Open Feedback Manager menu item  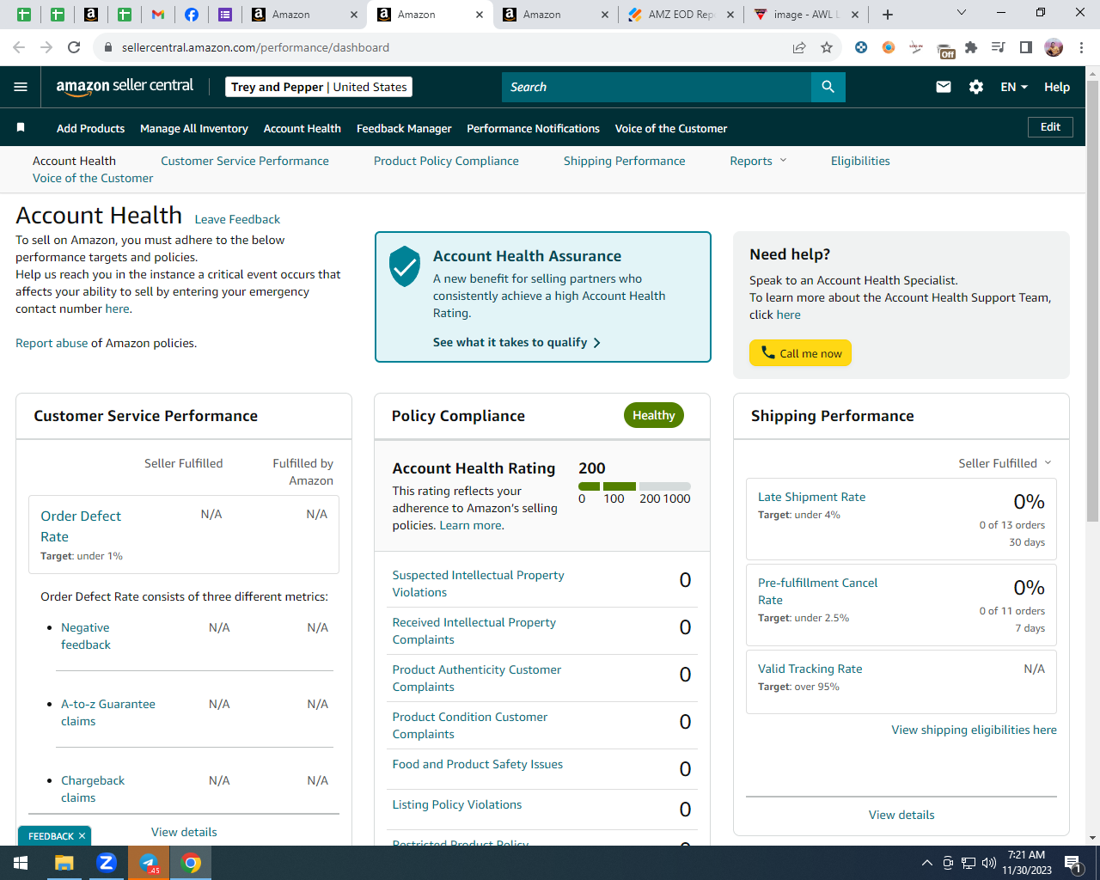pyautogui.click(x=404, y=128)
